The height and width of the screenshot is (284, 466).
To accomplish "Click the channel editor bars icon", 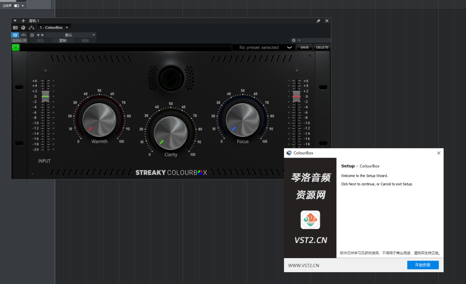I will [x=15, y=28].
